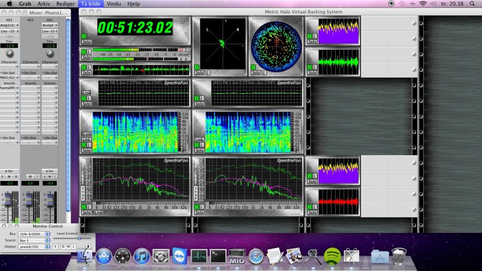Click S button in Monitor Control
The height and width of the screenshot is (271, 482).
(x=55, y=247)
